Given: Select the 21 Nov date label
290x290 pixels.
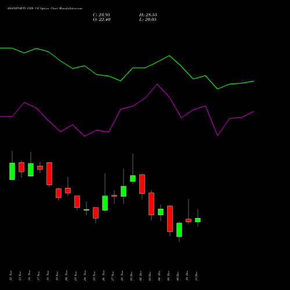Looking at the screenshot, I should (x=75, y=275).
